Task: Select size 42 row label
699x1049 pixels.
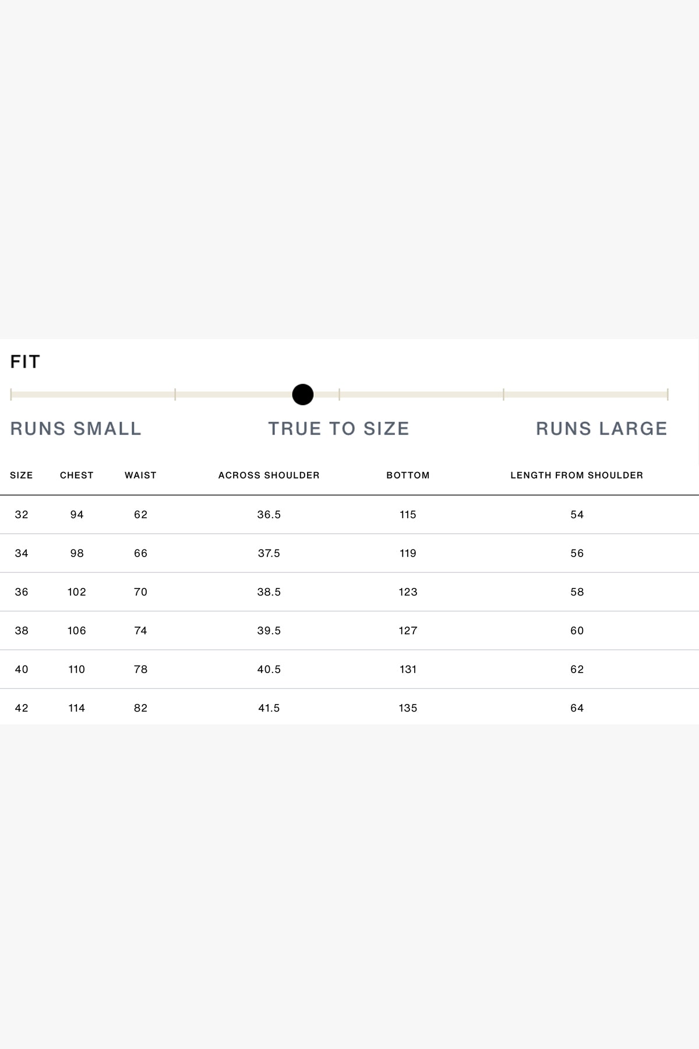Action: coord(22,708)
